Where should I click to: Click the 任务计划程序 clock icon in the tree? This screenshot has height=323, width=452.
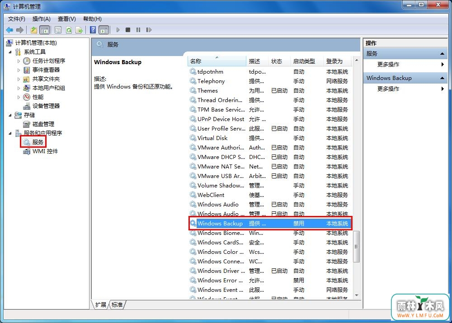point(27,61)
